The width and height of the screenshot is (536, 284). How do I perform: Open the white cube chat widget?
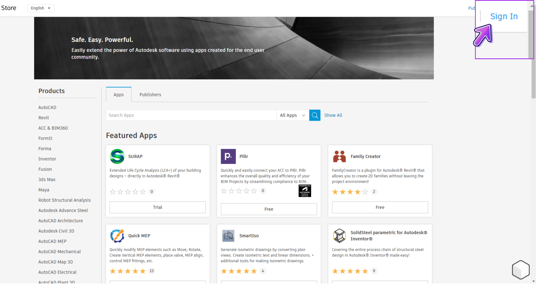[x=520, y=270]
